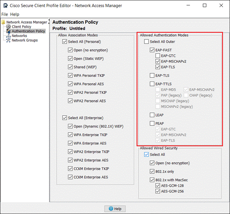Uncheck Open (Dynamic (802.1X) WEP)

click(x=70, y=126)
